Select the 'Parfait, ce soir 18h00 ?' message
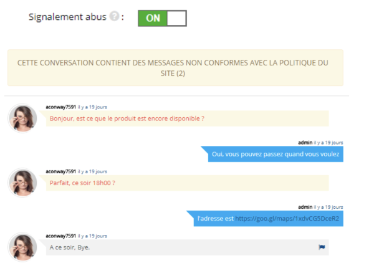 82,183
